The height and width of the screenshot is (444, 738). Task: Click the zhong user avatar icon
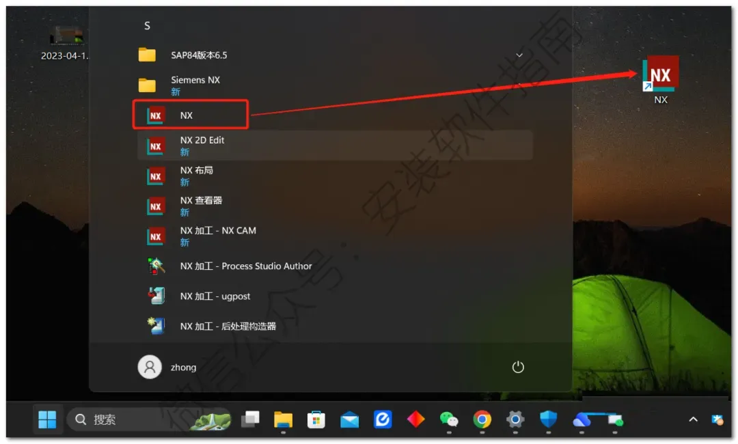[150, 367]
